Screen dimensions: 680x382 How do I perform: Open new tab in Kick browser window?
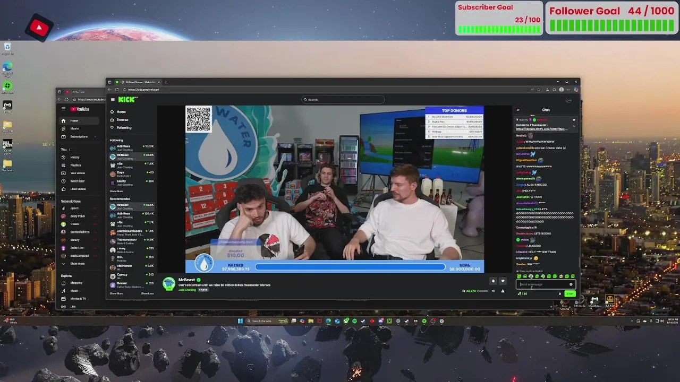165,82
